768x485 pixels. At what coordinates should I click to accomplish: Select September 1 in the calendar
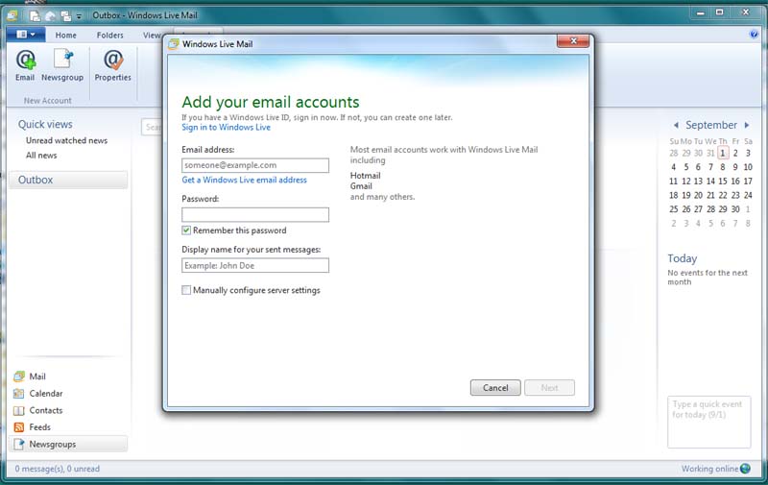tap(723, 153)
